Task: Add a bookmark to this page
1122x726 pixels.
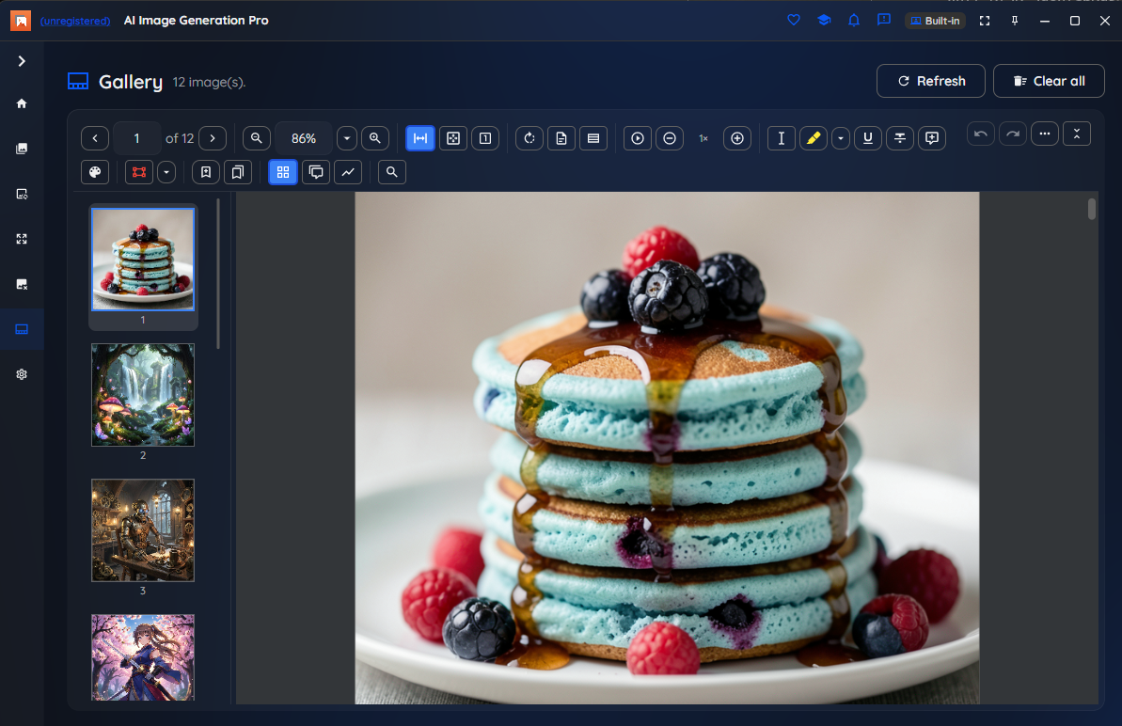Action: click(206, 172)
